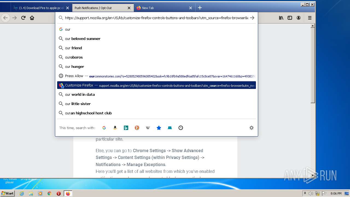The image size is (350, 197).
Task: Select suggestion 'our world in data'
Action: (156, 94)
